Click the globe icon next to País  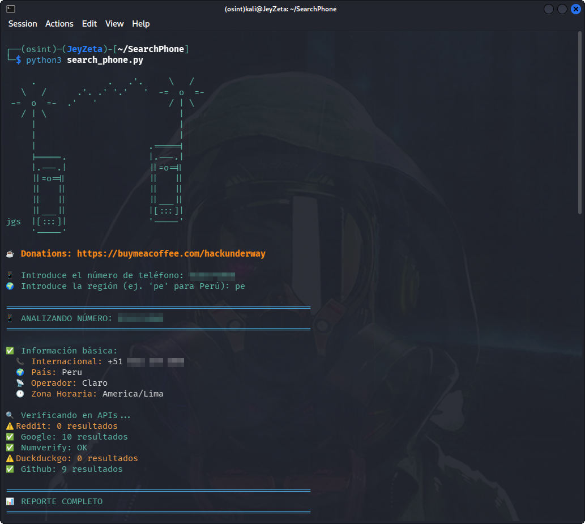pyautogui.click(x=20, y=373)
